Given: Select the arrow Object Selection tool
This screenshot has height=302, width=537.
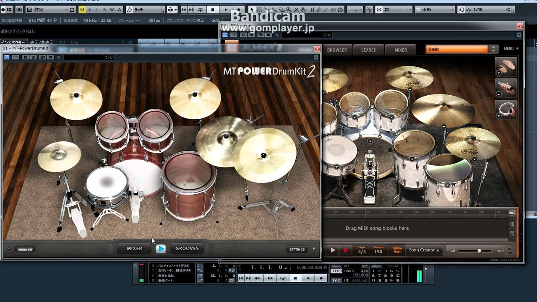Looking at the screenshot, I should (x=252, y=9).
